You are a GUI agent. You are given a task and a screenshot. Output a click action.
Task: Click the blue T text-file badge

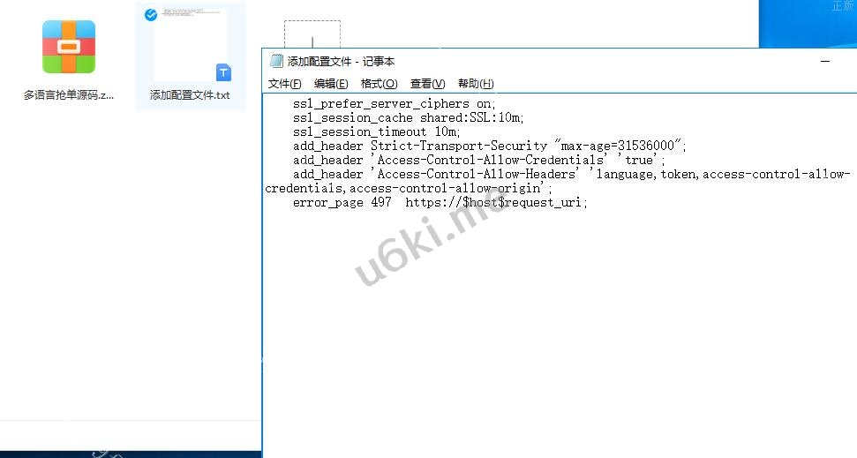223,72
